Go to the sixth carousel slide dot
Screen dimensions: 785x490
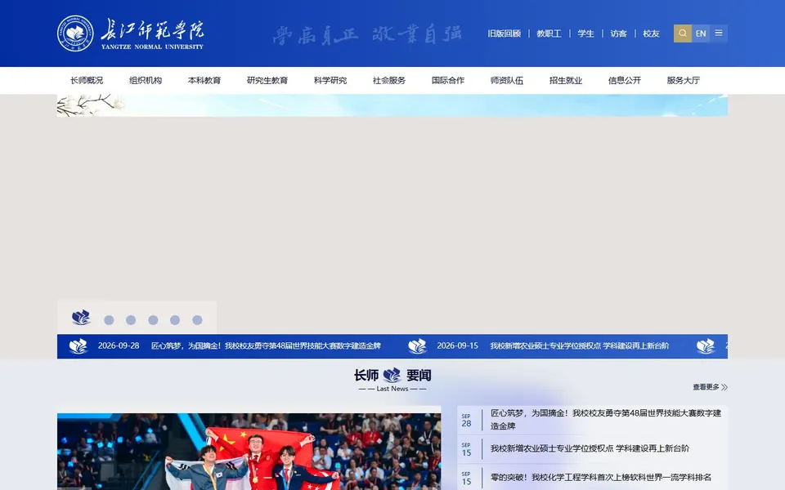point(197,320)
